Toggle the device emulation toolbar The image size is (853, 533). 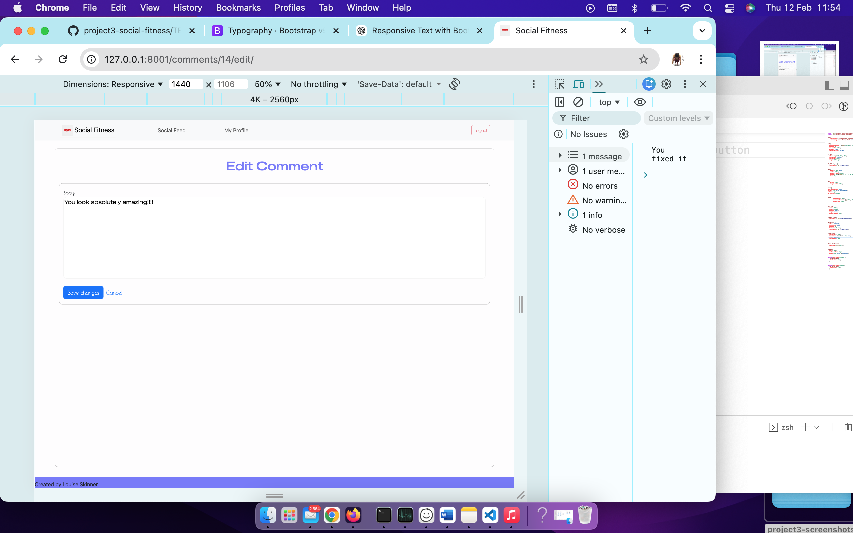(578, 84)
